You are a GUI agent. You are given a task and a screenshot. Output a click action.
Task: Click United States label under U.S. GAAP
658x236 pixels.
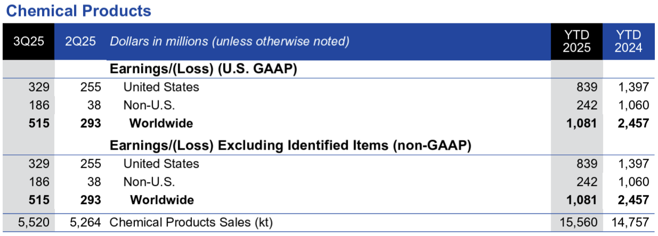pyautogui.click(x=161, y=87)
